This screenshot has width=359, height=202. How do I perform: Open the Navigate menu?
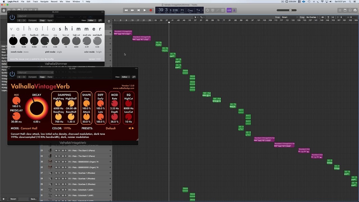[x=44, y=2]
